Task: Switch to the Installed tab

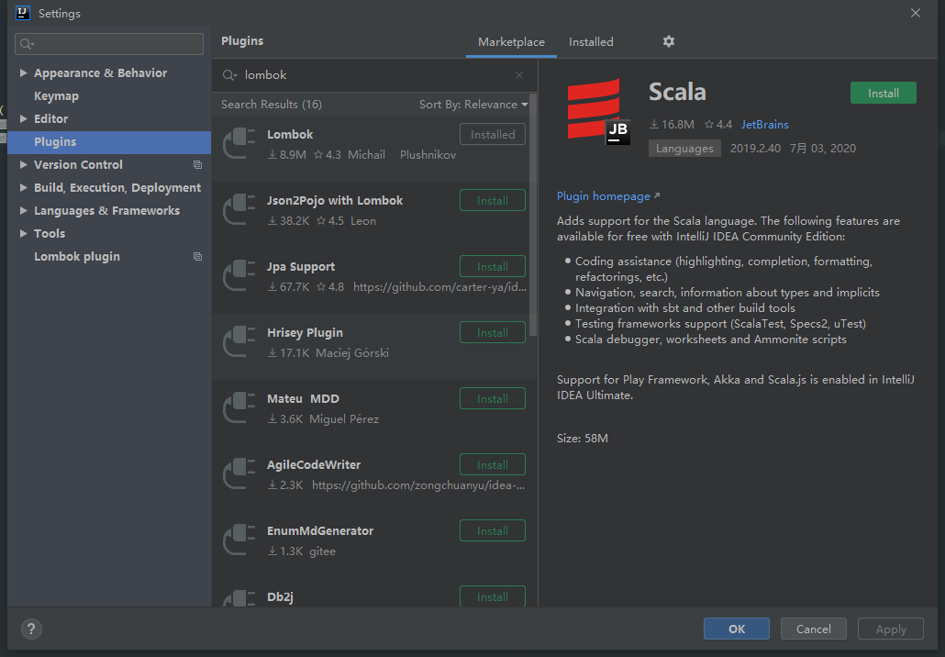Action: (591, 42)
